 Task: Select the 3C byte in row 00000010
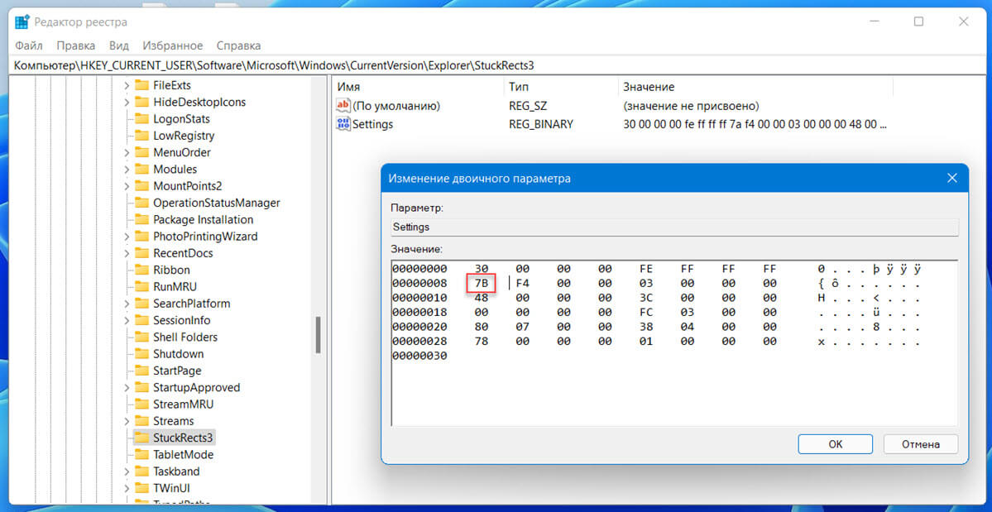[646, 298]
